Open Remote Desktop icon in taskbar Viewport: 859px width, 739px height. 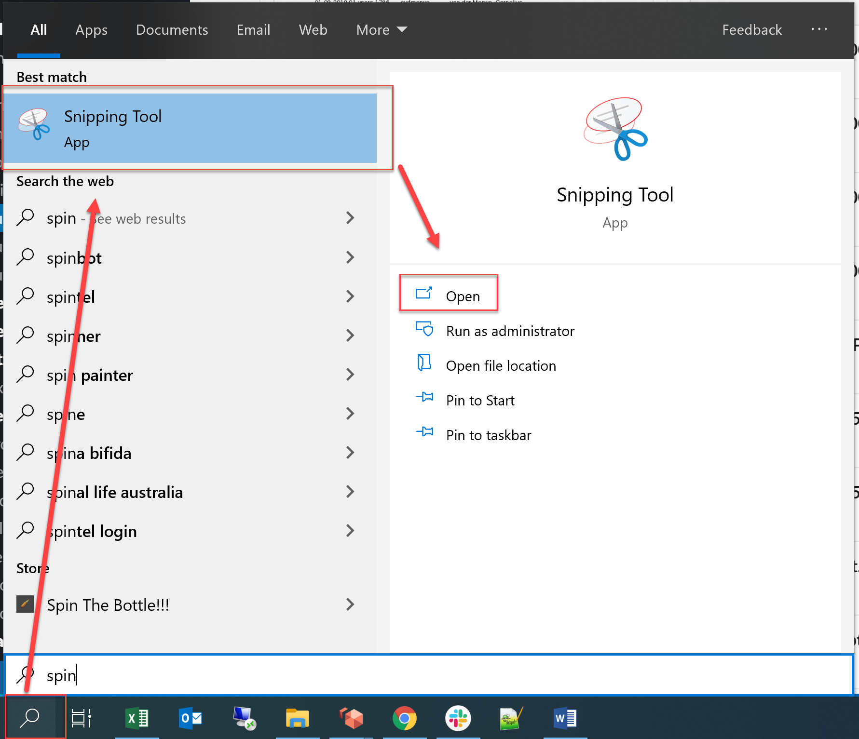[244, 718]
